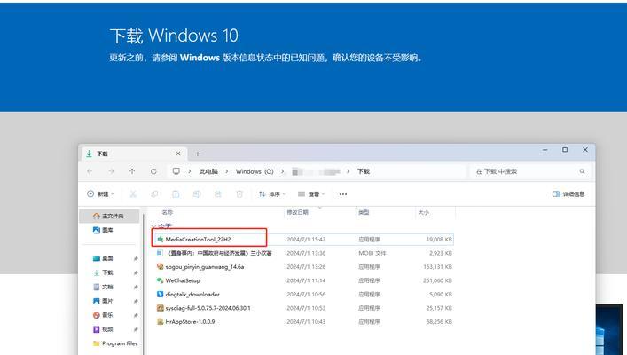
Task: Click the back navigation arrow in Explorer
Action: tap(90, 171)
